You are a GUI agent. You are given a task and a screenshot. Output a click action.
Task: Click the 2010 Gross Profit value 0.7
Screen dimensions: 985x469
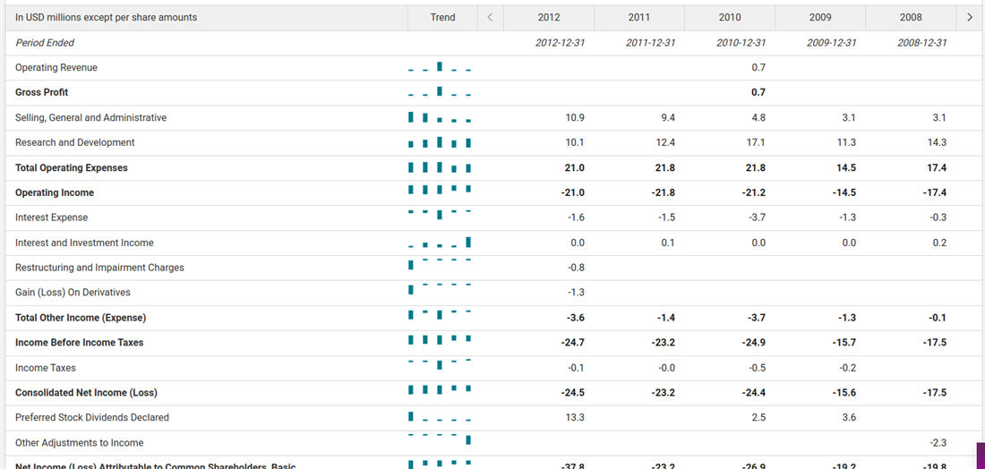coord(758,93)
